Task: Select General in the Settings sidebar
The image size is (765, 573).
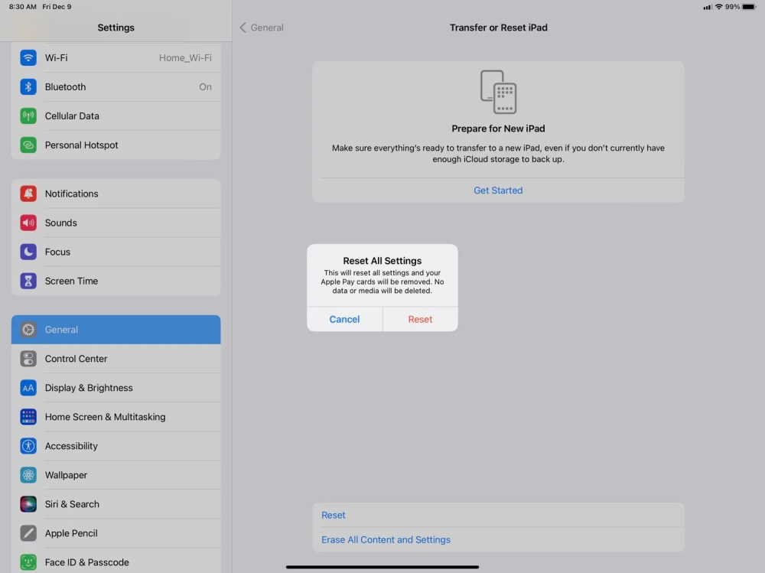Action: 116,330
